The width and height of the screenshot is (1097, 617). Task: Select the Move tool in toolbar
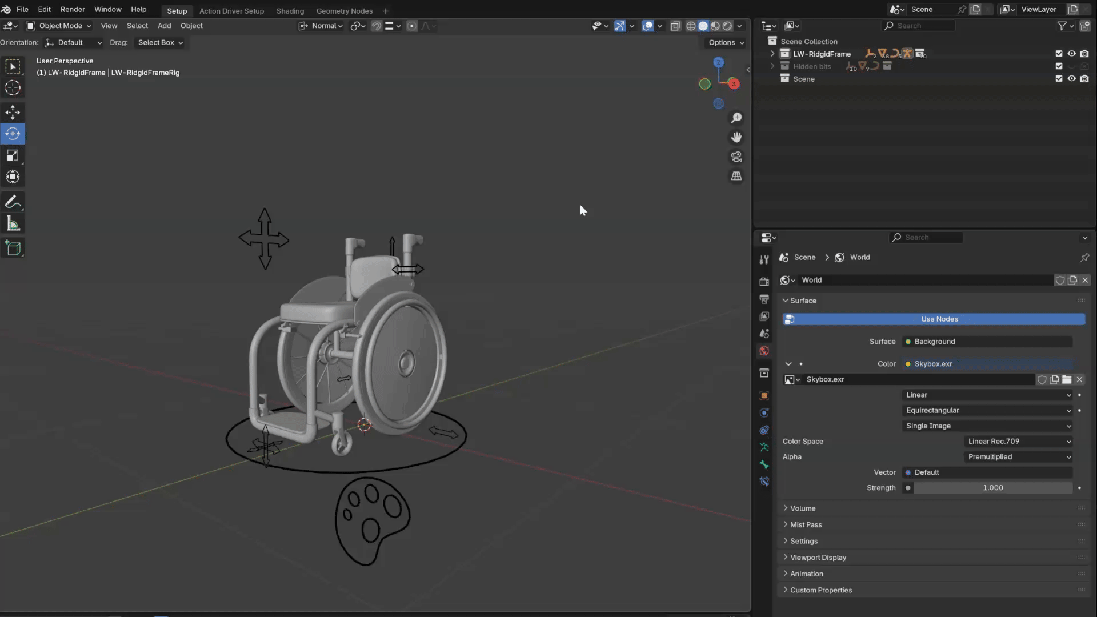coord(13,112)
